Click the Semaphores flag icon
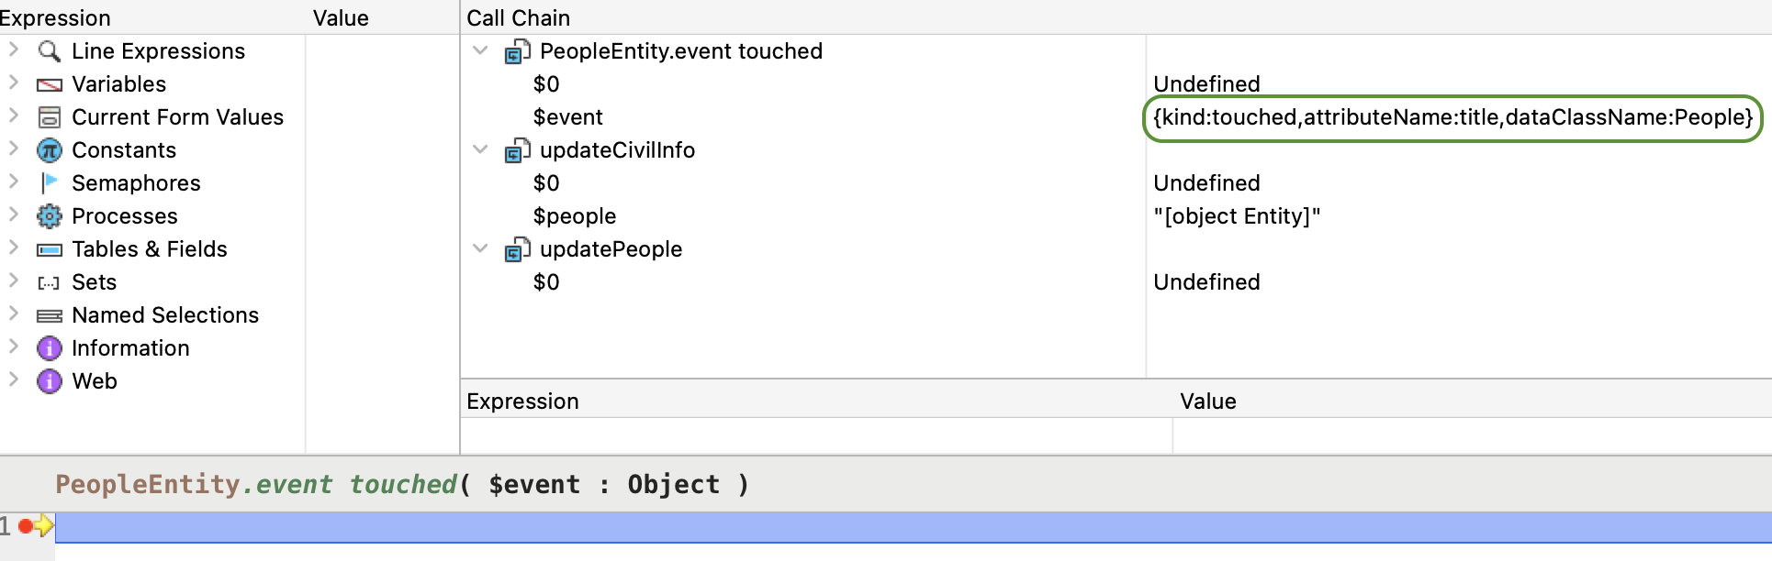Screen dimensions: 1772x561 (49, 183)
